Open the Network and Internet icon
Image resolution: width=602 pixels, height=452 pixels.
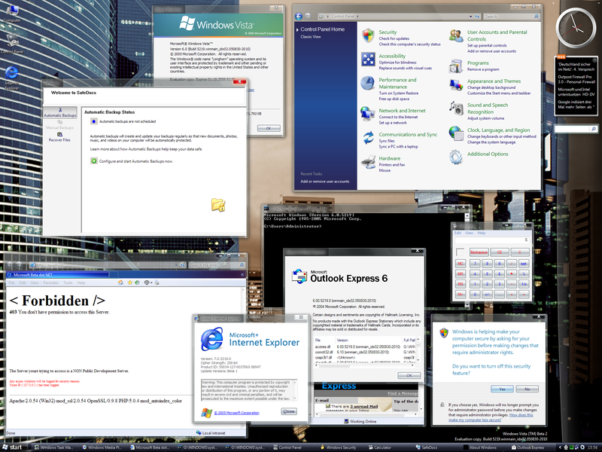click(368, 113)
